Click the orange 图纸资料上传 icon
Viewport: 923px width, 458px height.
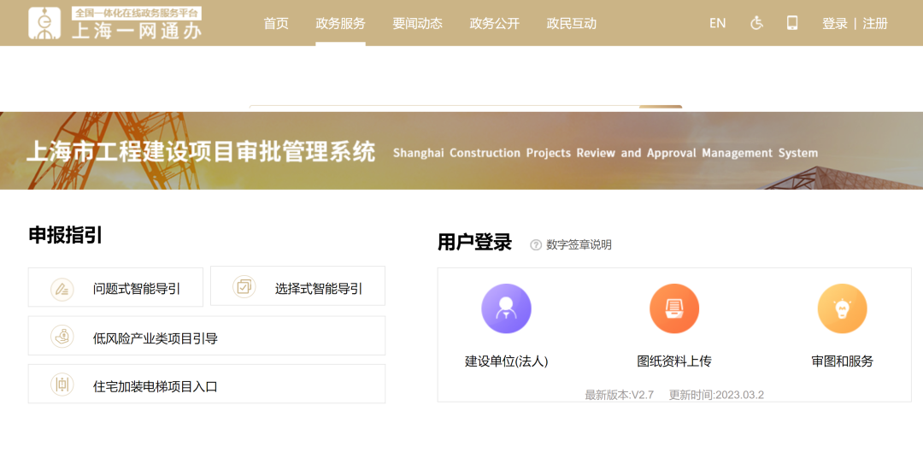(x=674, y=308)
